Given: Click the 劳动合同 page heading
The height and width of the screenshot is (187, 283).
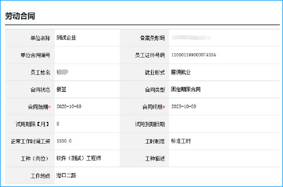Looking at the screenshot, I should click(20, 16).
